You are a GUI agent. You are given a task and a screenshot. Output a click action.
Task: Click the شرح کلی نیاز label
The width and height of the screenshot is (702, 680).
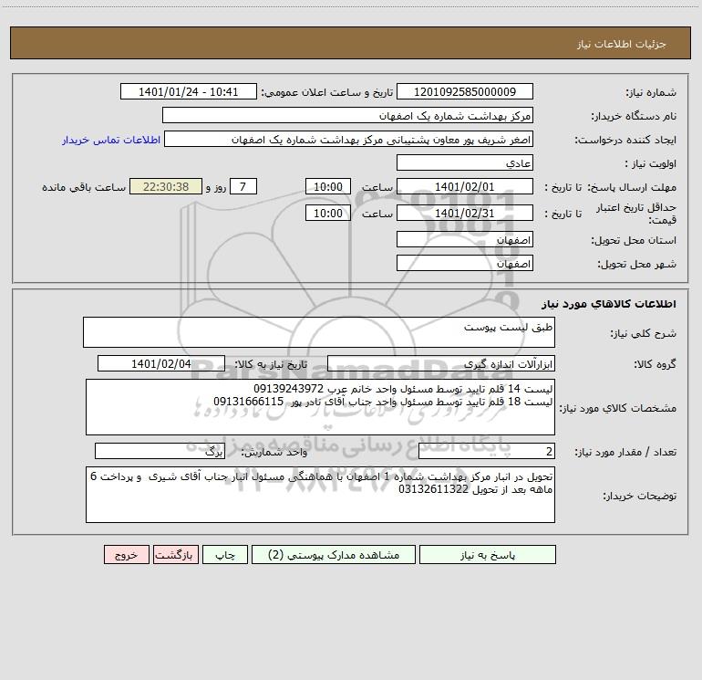[x=644, y=333]
